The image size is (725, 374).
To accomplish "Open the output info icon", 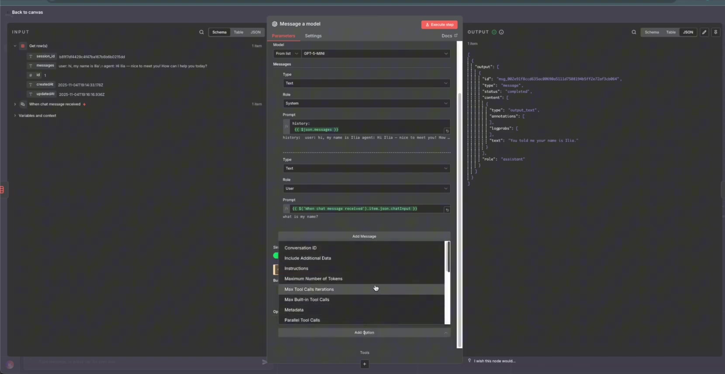I will pos(501,32).
